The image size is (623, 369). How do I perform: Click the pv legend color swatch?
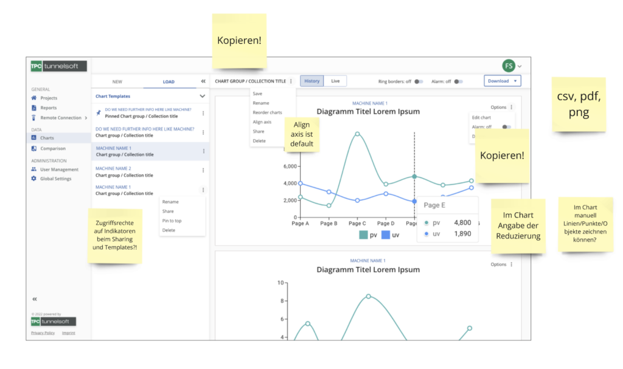coord(363,235)
